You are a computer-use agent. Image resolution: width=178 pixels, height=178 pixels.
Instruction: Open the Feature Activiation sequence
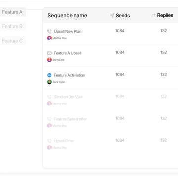(69, 75)
